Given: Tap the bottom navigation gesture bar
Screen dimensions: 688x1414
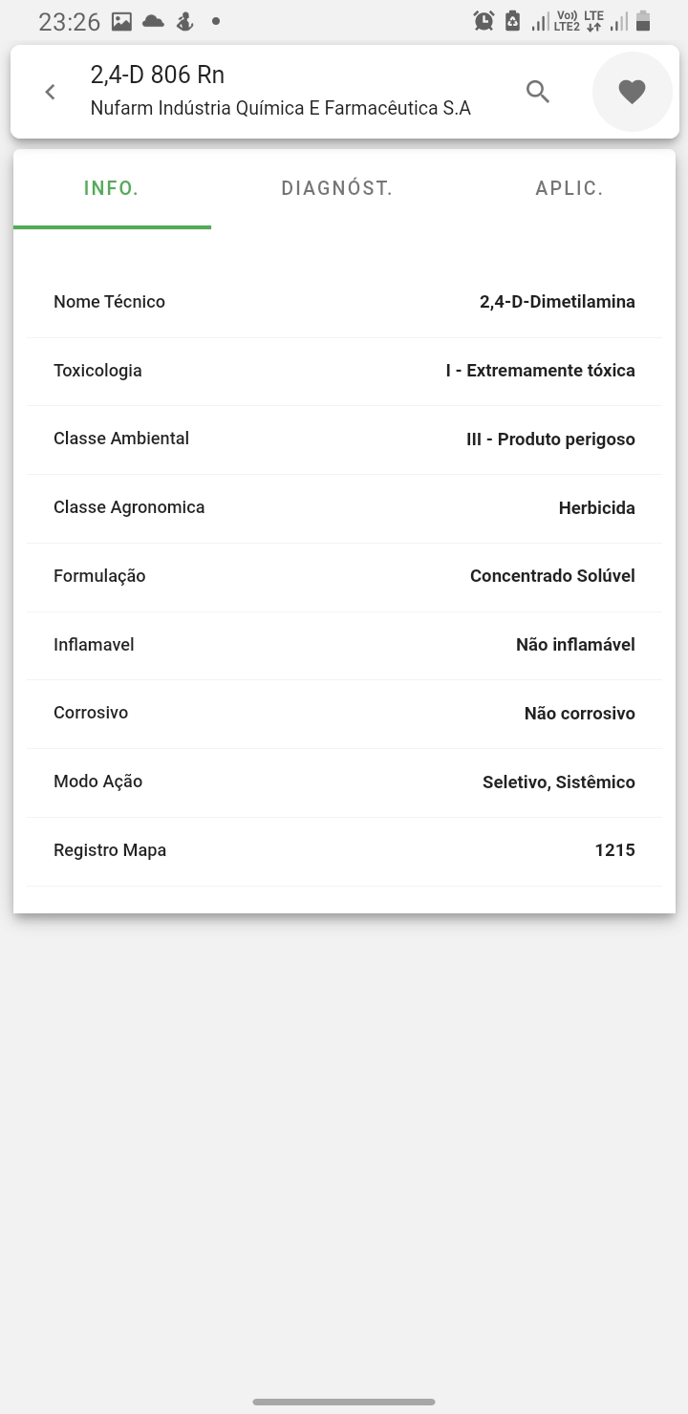Looking at the screenshot, I should (x=344, y=1402).
